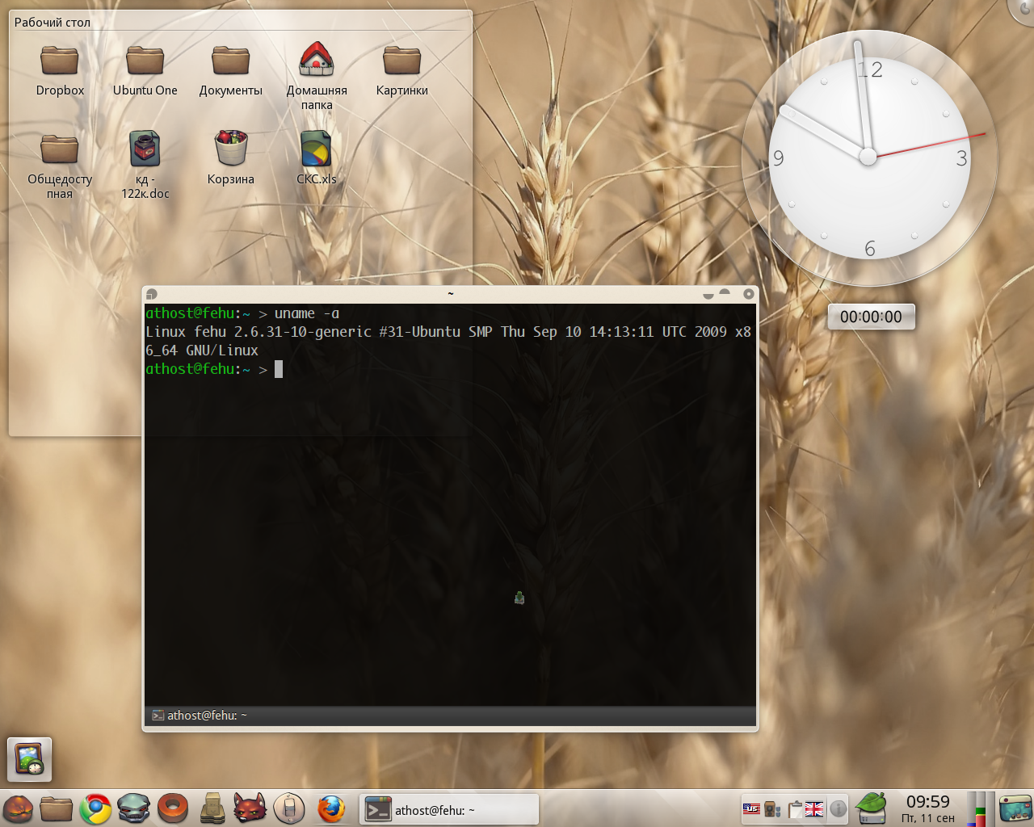Select the athost@fehu terminal tab
The width and height of the screenshot is (1034, 827).
pos(200,716)
